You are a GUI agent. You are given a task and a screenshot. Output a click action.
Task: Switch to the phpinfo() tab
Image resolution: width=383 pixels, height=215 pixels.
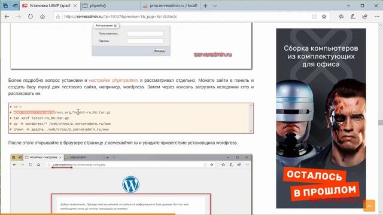coord(110,5)
